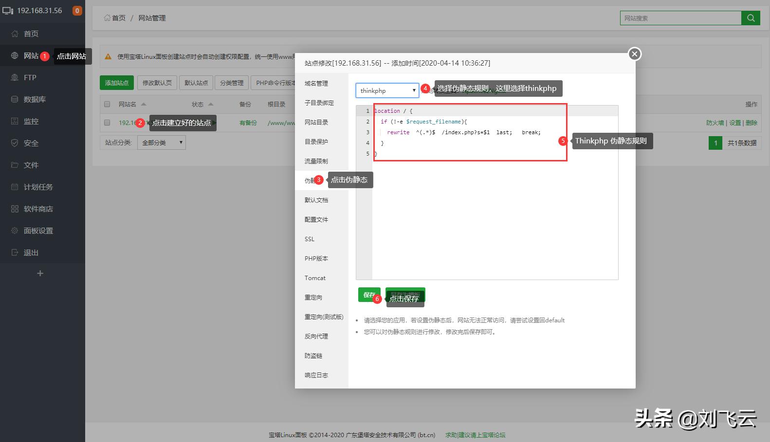Open Tomcat tab in dialog
Viewport: 770px width, 442px height.
click(x=315, y=278)
